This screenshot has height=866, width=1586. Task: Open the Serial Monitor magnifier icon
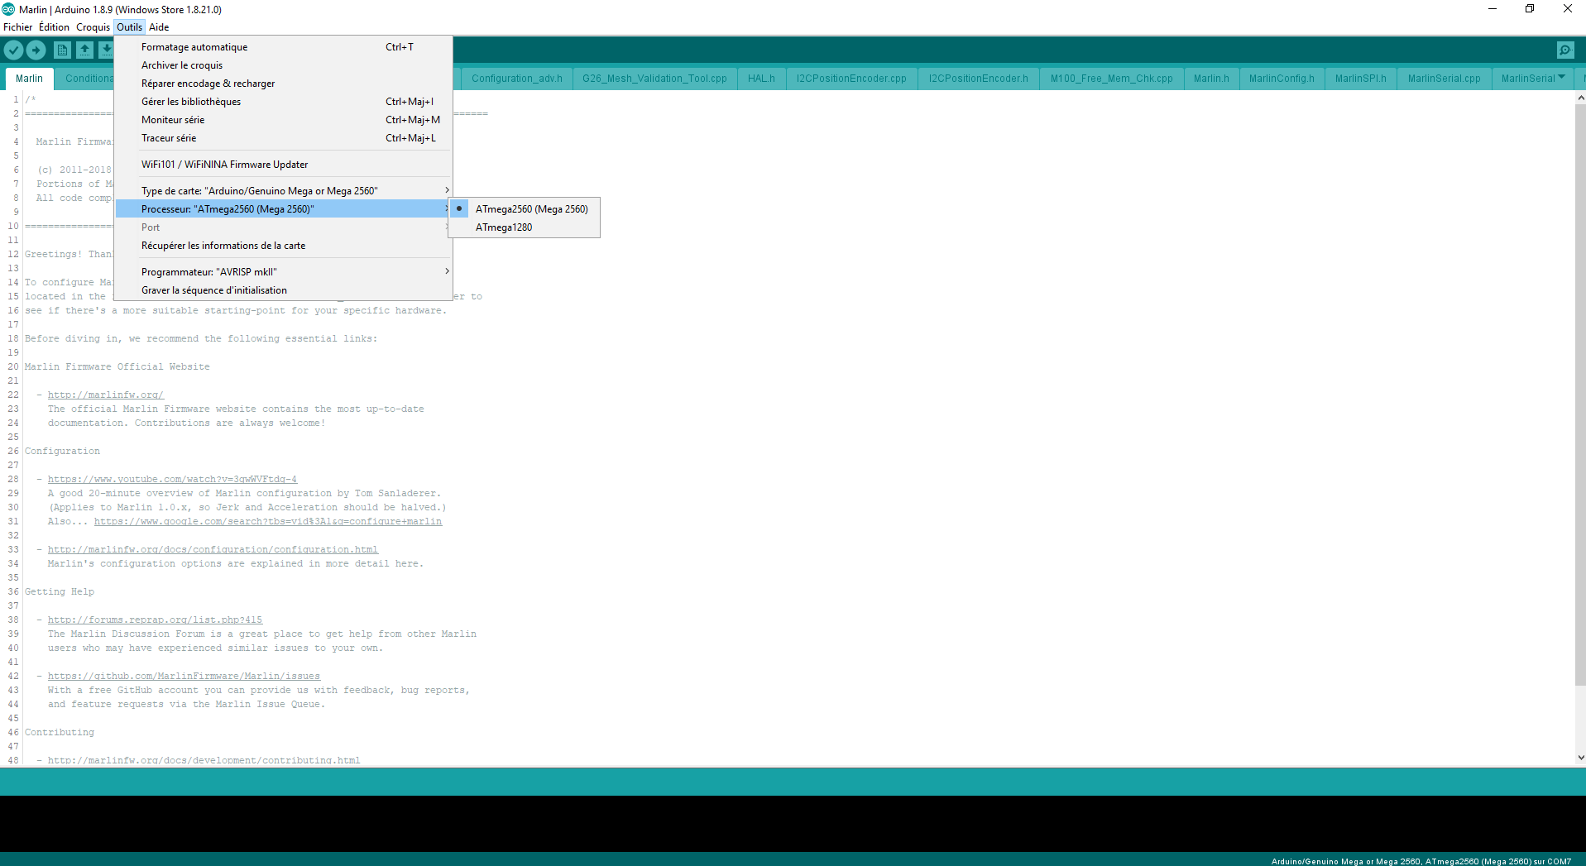1565,50
